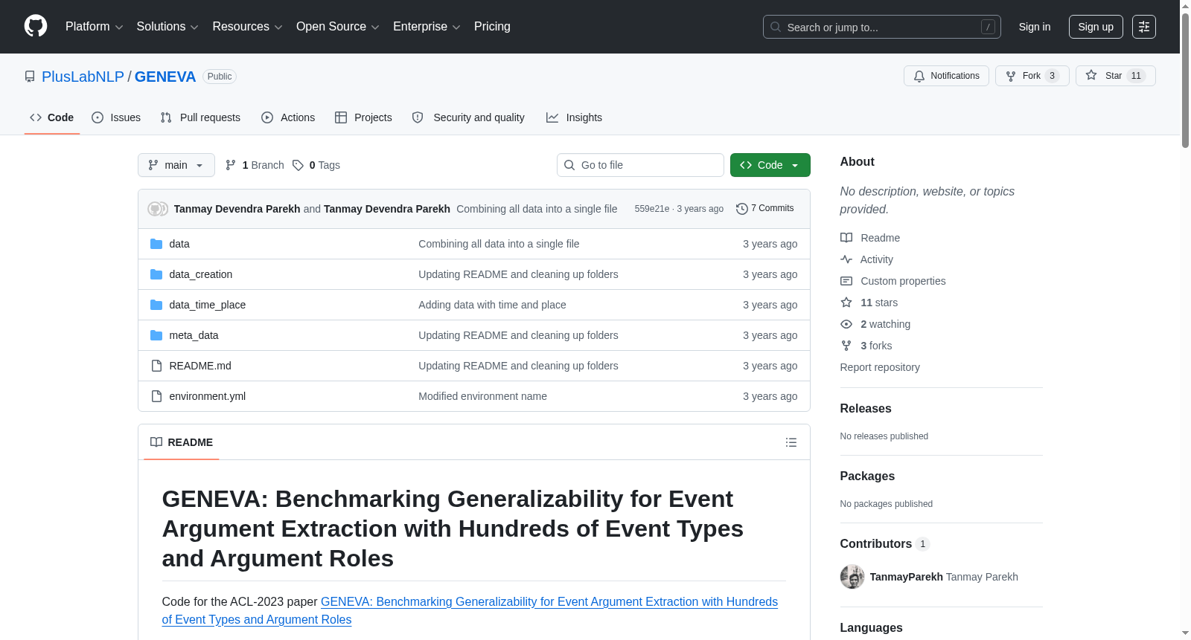Click the meta_data folder icon
Screen dimensions: 1191x640
(156, 335)
